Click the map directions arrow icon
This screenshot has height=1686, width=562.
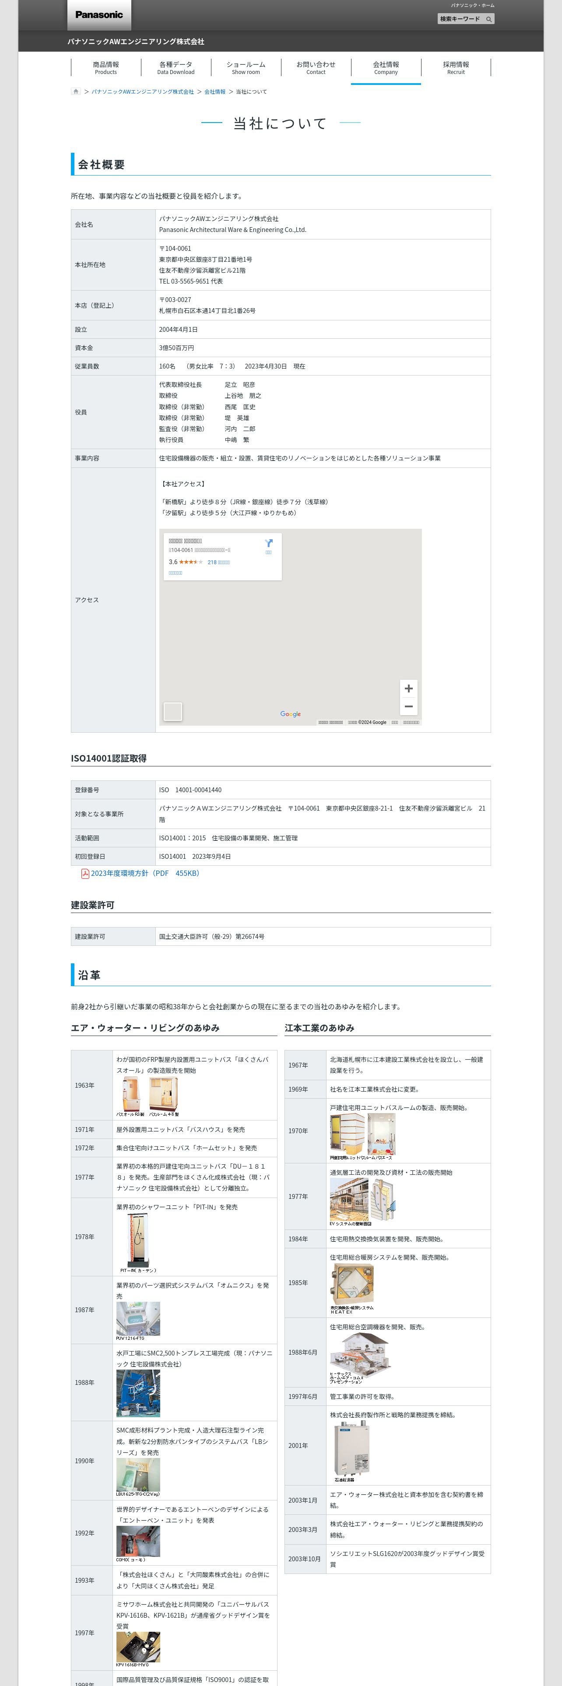click(x=268, y=543)
